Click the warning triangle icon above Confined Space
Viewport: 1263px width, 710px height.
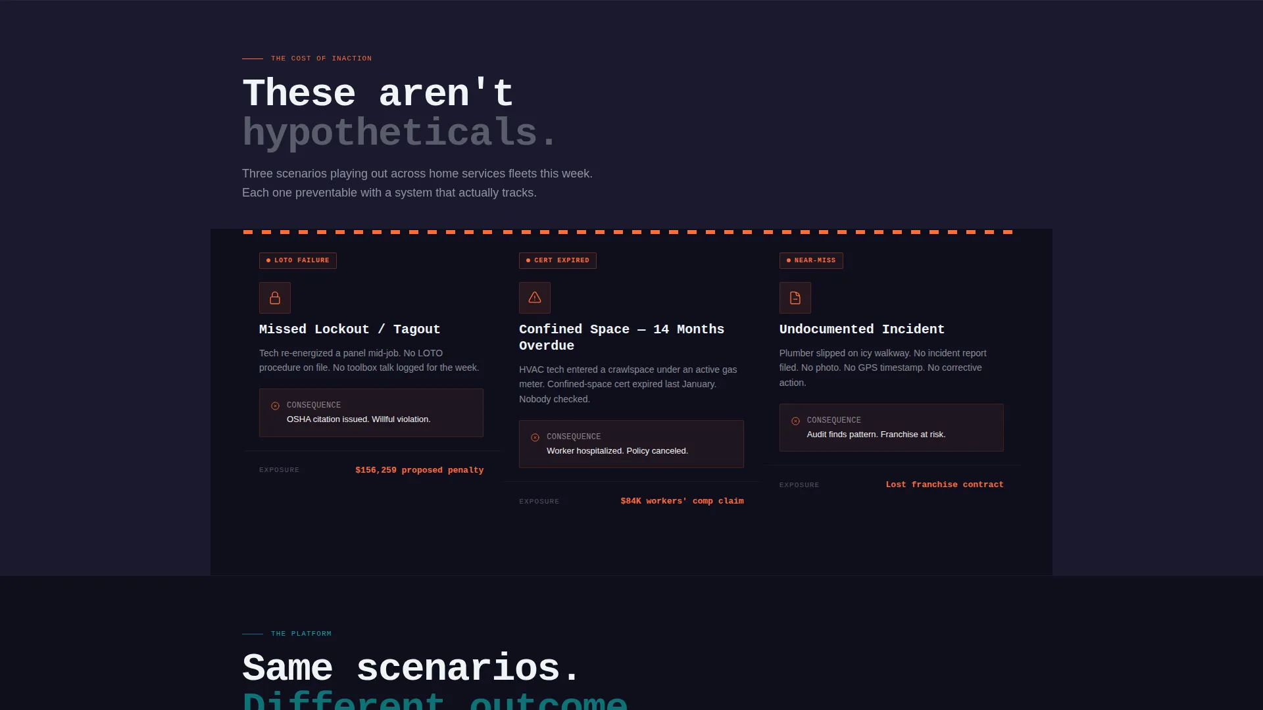535,298
